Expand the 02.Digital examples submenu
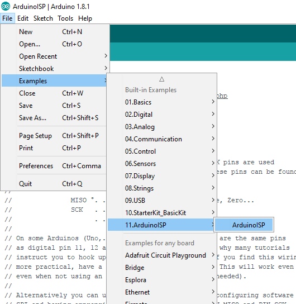 pos(162,114)
